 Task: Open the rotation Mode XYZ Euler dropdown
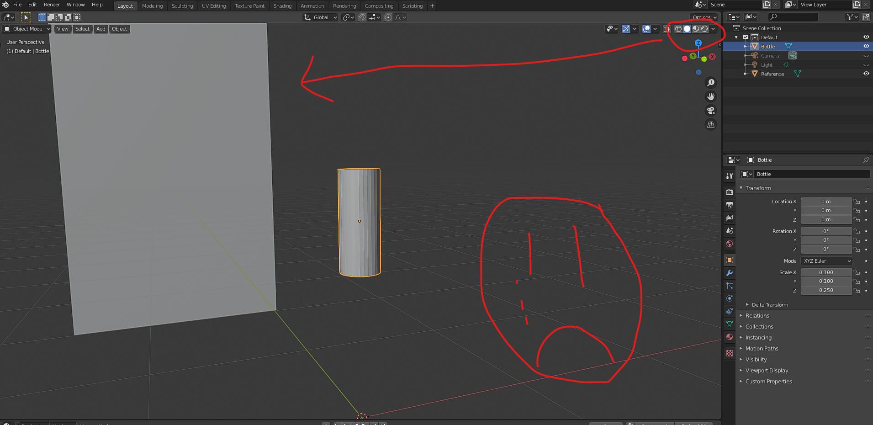click(826, 260)
